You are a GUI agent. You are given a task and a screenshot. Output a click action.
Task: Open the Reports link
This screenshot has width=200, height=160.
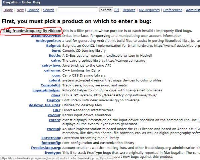(129, 10)
